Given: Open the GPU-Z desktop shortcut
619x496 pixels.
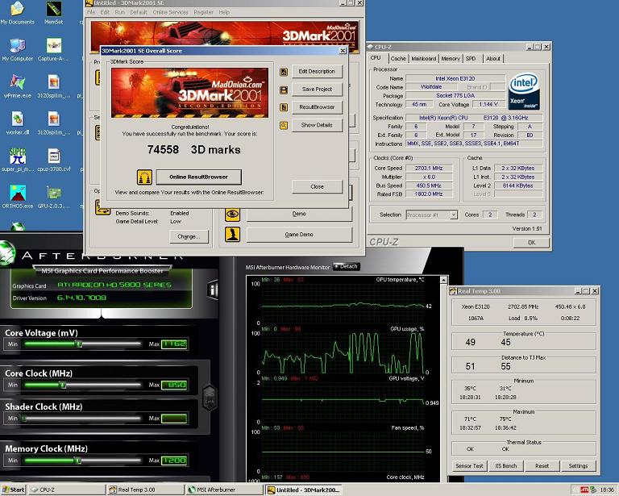Looking at the screenshot, I should [x=54, y=197].
